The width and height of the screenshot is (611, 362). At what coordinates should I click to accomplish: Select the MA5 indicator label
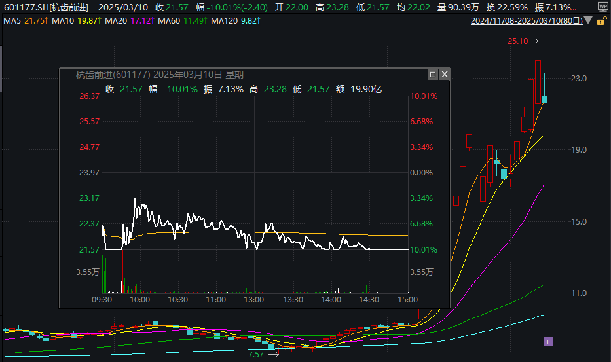(x=25, y=21)
